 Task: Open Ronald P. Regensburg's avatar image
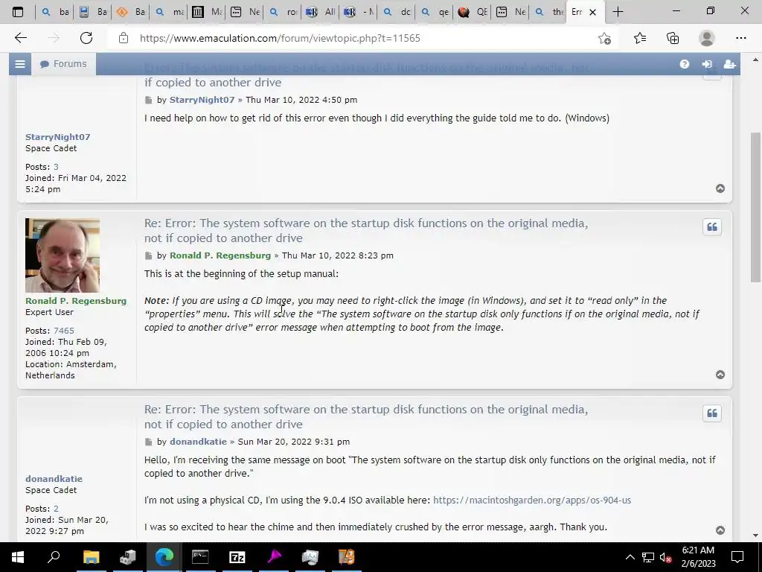pyautogui.click(x=63, y=256)
